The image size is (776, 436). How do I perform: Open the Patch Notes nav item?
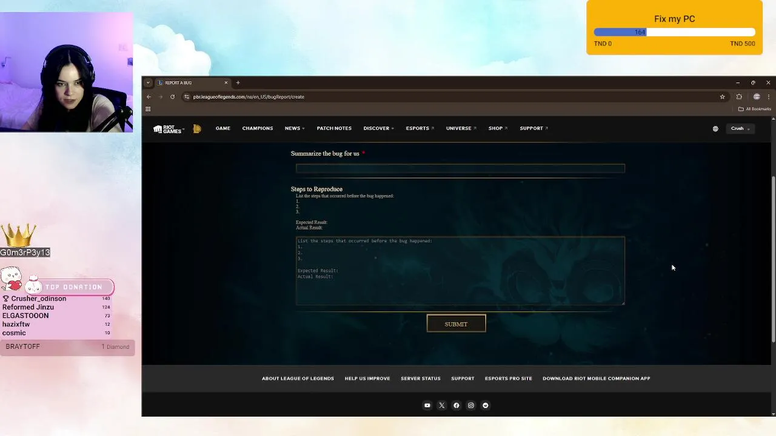pyautogui.click(x=334, y=128)
